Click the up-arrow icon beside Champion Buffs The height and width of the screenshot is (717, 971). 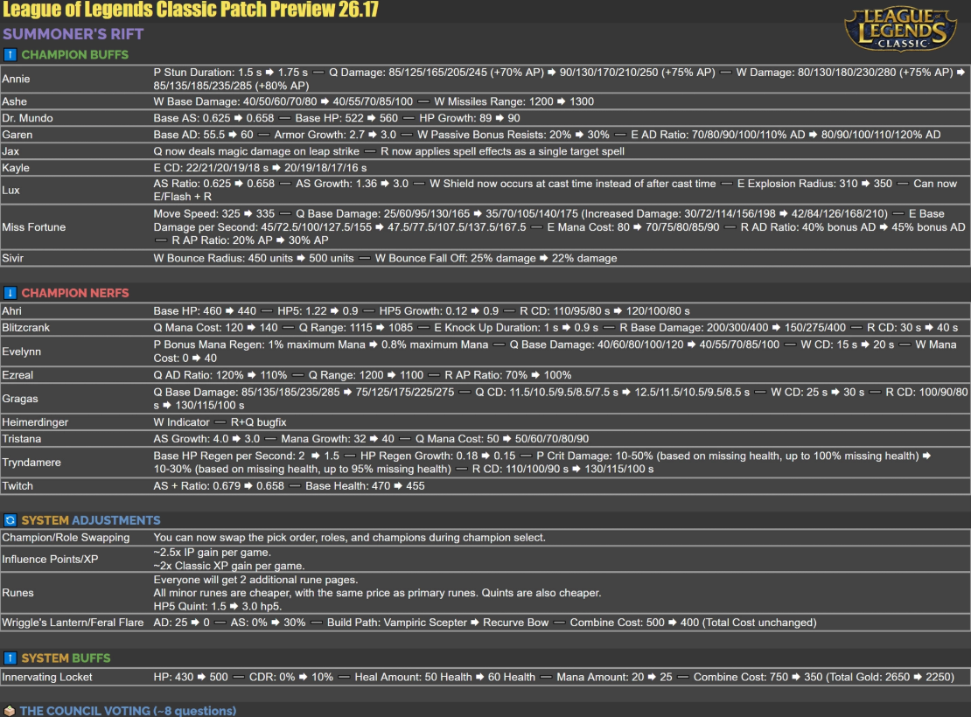(10, 54)
